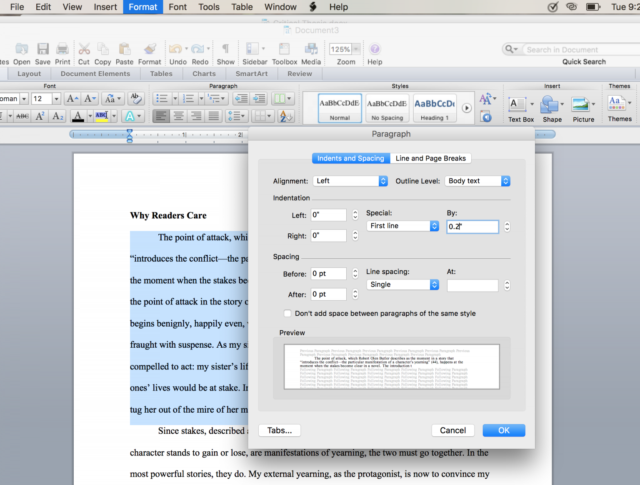Open the Alignment dropdown set to Left
Image resolution: width=640 pixels, height=485 pixels.
point(350,181)
